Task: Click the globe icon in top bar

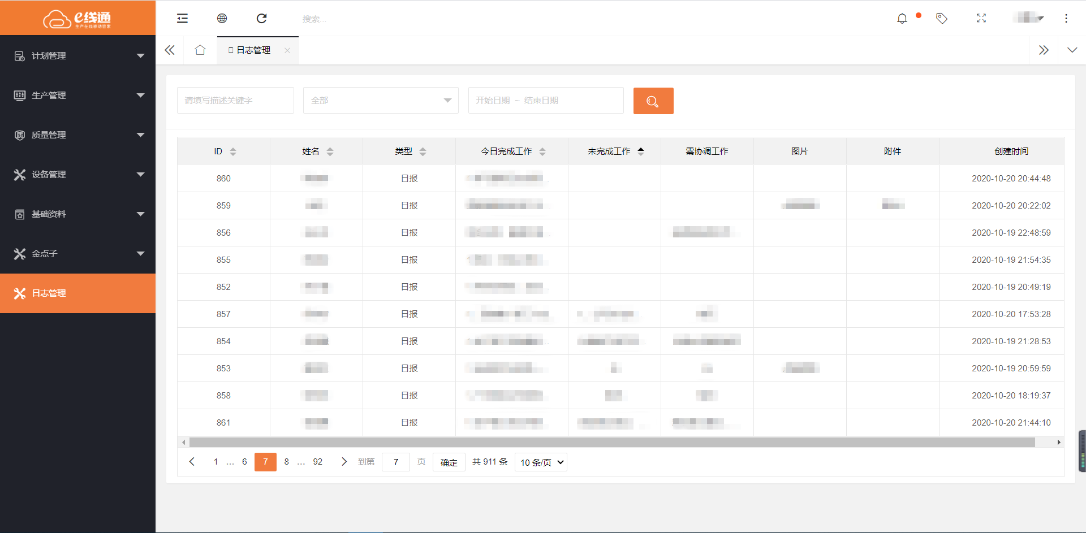Action: tap(222, 19)
